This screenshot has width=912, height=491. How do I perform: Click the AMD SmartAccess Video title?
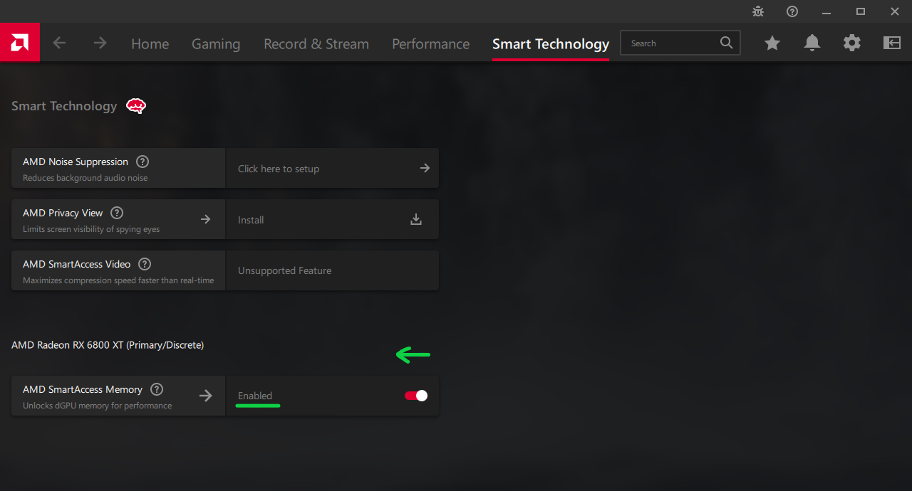76,264
